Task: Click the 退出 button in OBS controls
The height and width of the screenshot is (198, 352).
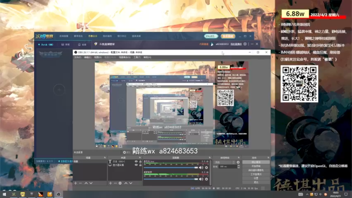Action: pyautogui.click(x=256, y=182)
